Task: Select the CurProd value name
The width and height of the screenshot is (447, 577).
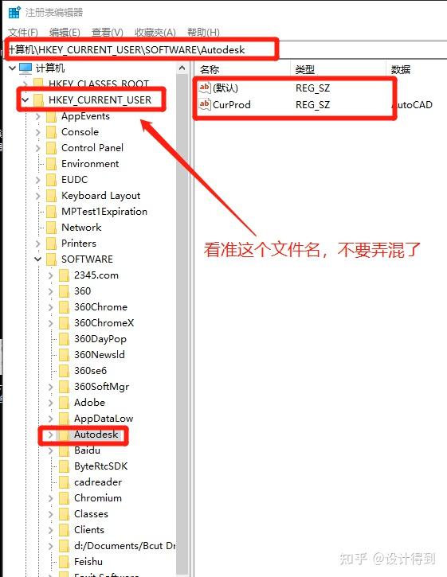Action: click(232, 105)
